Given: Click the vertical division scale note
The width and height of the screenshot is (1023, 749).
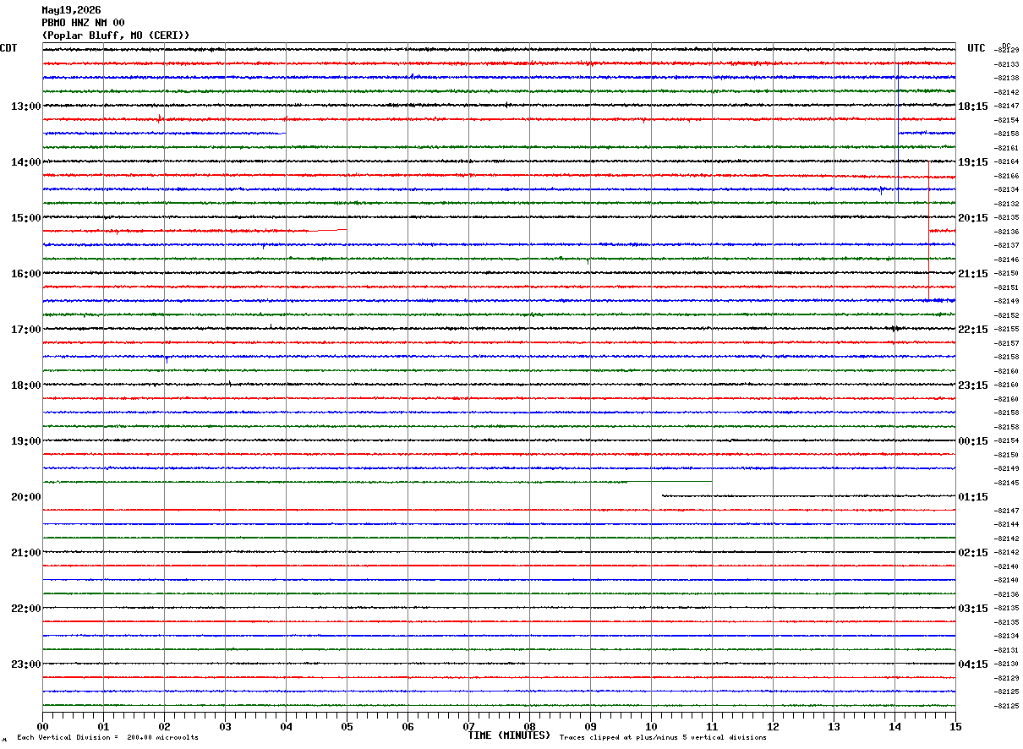Looking at the screenshot, I should click(107, 738).
